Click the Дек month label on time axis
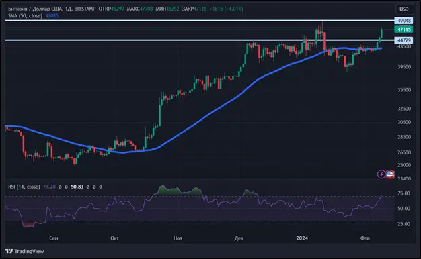 (239, 238)
